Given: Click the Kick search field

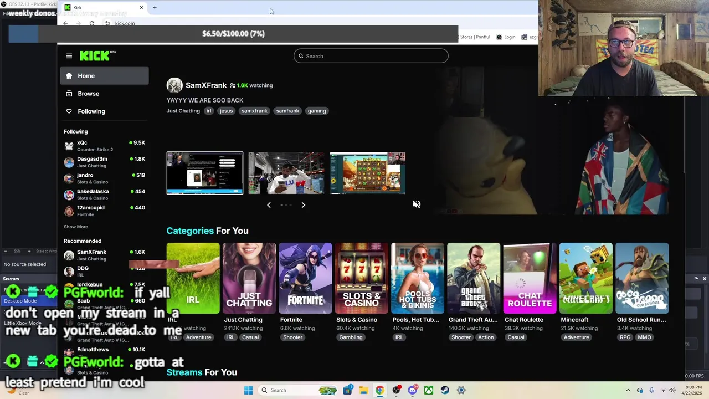Looking at the screenshot, I should (371, 56).
